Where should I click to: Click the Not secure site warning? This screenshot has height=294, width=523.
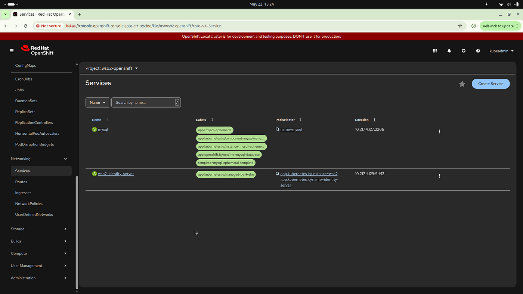[x=49, y=26]
